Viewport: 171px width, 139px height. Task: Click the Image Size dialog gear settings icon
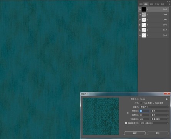167,99
